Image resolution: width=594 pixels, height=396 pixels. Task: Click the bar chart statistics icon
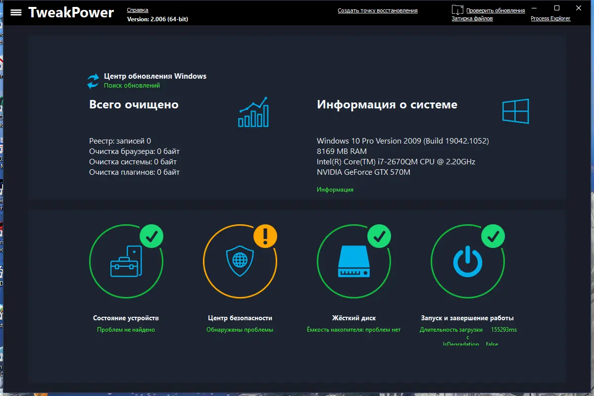253,112
